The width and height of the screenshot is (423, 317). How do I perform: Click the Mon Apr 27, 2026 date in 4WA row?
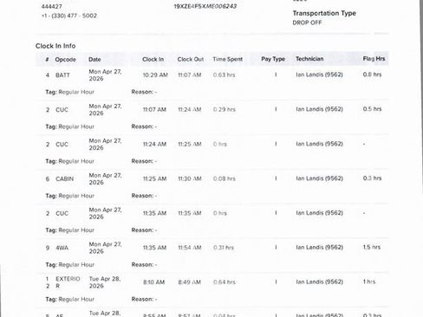point(105,248)
